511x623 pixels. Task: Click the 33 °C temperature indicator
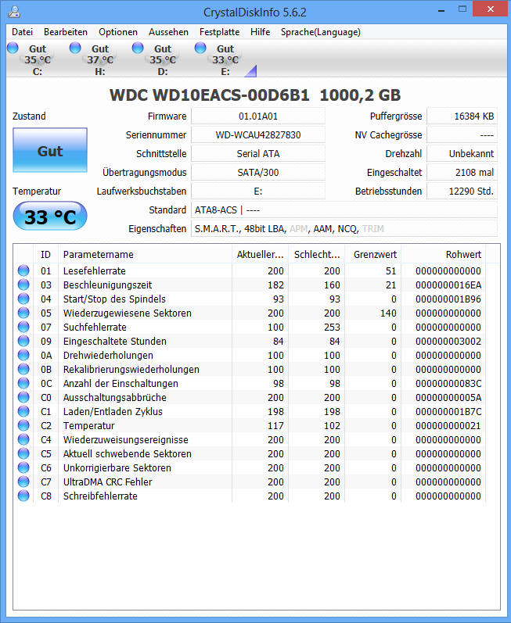click(x=50, y=217)
